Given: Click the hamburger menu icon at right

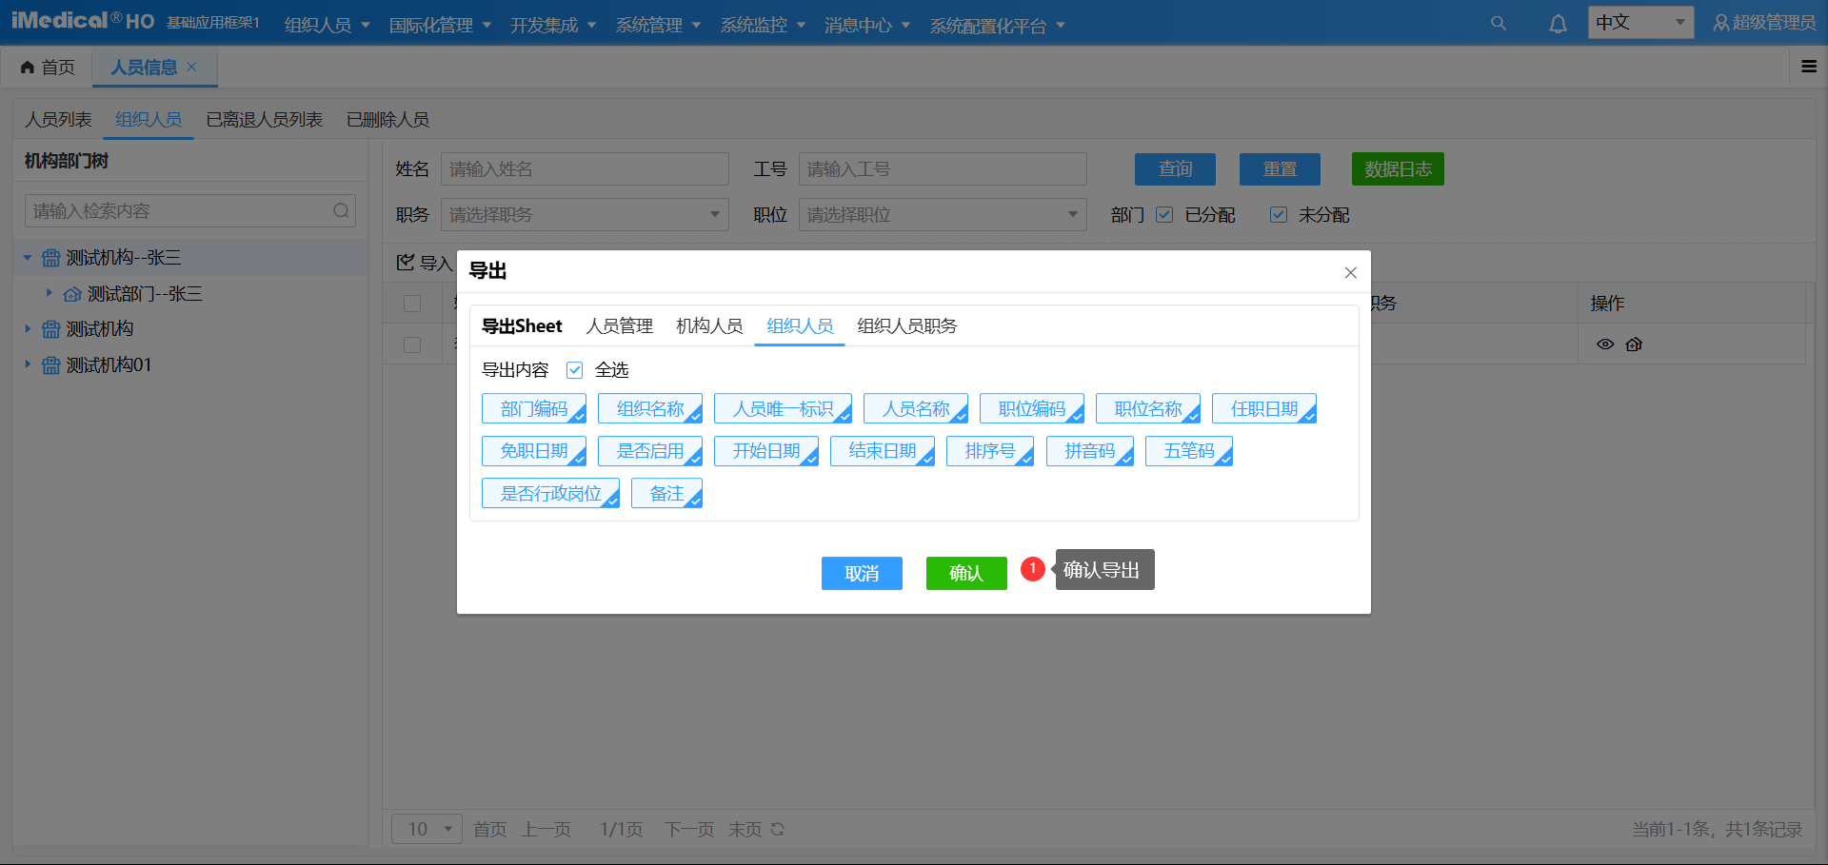Looking at the screenshot, I should click(1809, 67).
